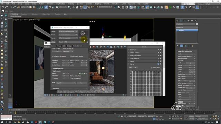Open the Secondary engine dropdown
221x124 pixels.
(x=68, y=51)
